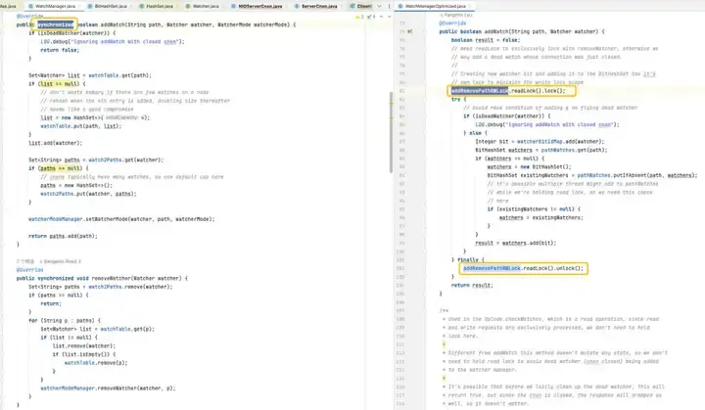
Task: Click the @Override annotation above removeWatcher
Action: pyautogui.click(x=29, y=270)
